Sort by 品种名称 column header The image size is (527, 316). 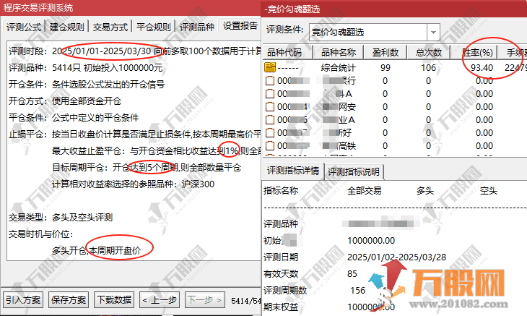point(339,52)
